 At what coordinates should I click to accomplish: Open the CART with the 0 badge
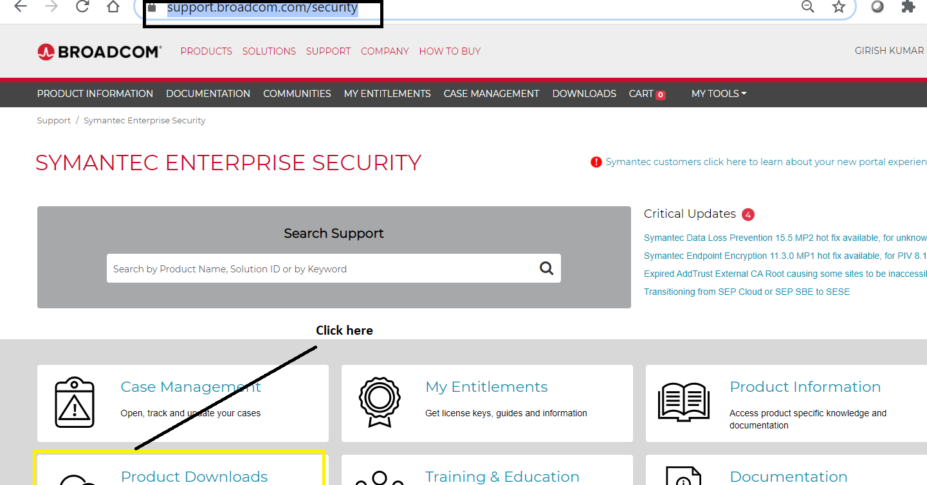coord(647,94)
